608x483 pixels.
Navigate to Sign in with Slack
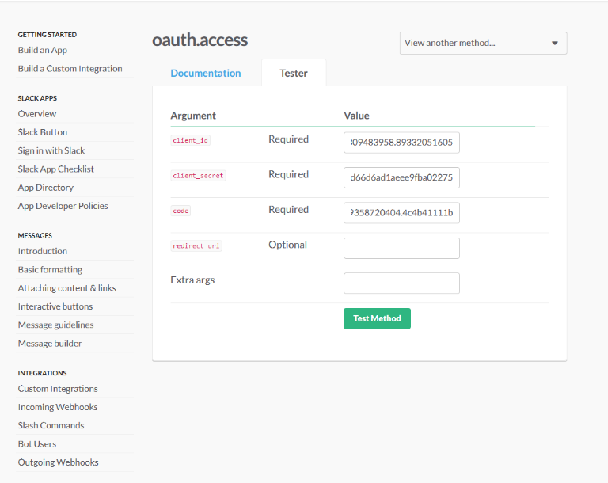(51, 150)
